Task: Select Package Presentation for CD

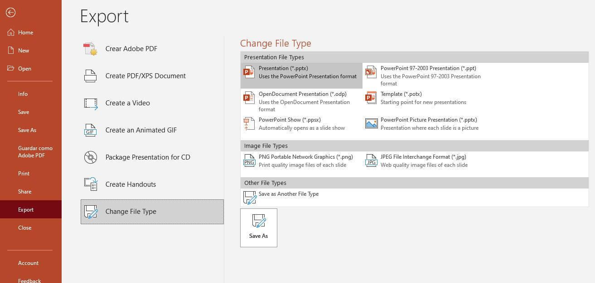Action: pos(152,157)
